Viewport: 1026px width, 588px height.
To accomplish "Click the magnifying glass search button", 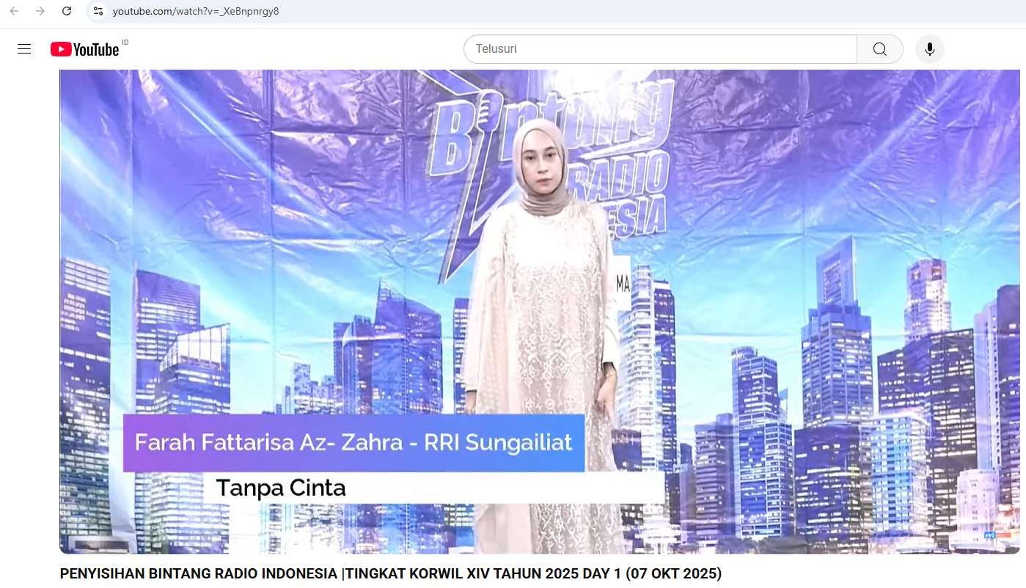I will [x=880, y=49].
